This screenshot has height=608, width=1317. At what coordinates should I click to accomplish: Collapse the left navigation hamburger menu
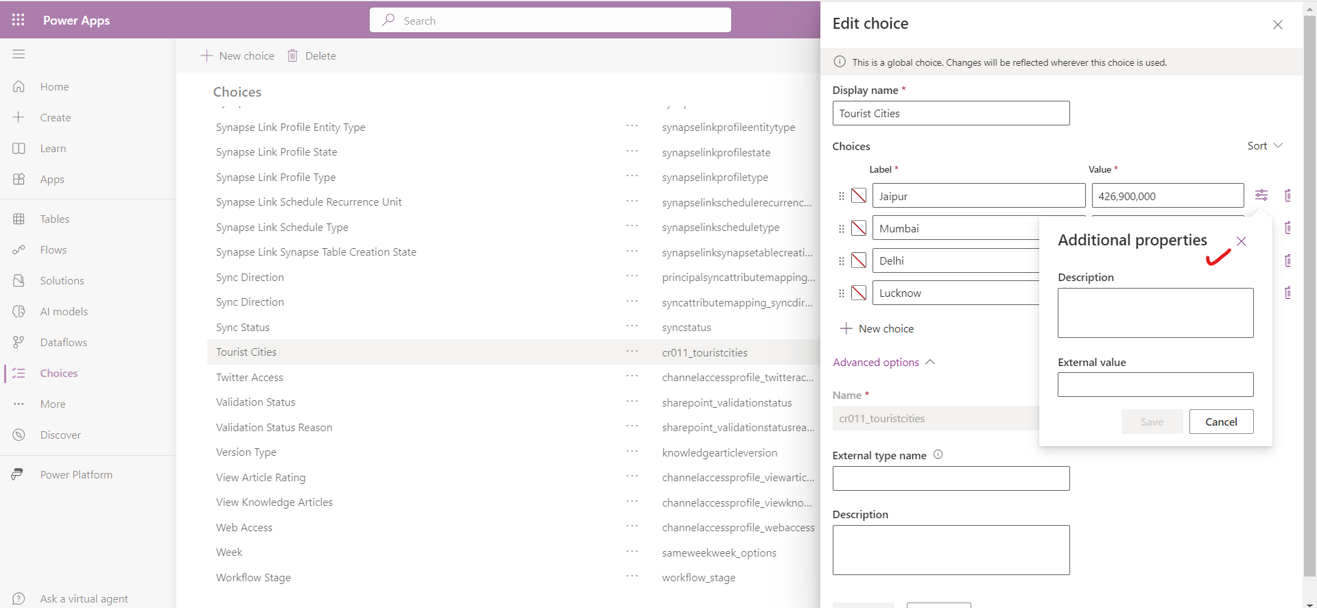[x=19, y=54]
